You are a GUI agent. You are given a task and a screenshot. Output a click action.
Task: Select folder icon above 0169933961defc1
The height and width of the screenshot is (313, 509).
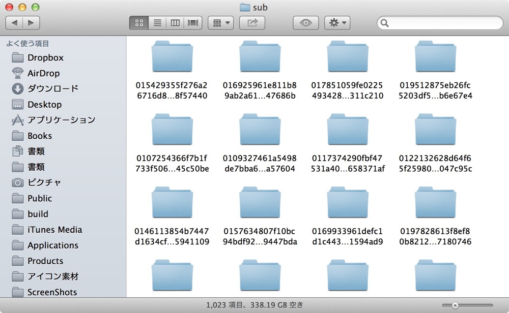348,202
